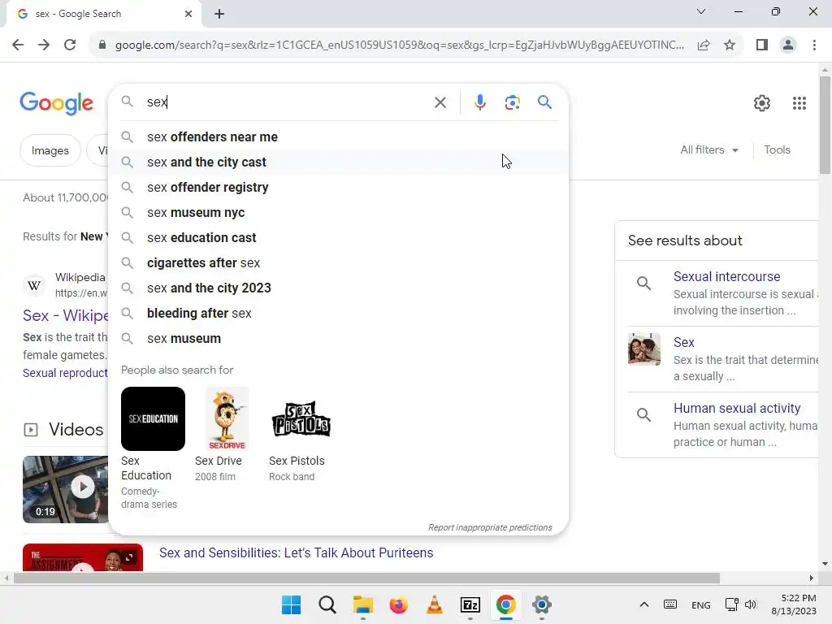Viewport: 832px width, 624px height.
Task: Open the tab search dropdown arrow
Action: (x=701, y=11)
